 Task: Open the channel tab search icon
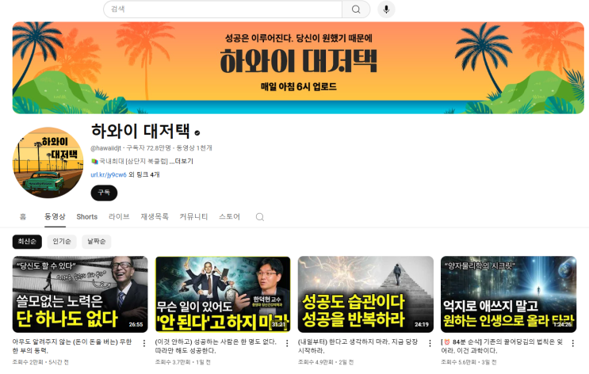tap(259, 217)
